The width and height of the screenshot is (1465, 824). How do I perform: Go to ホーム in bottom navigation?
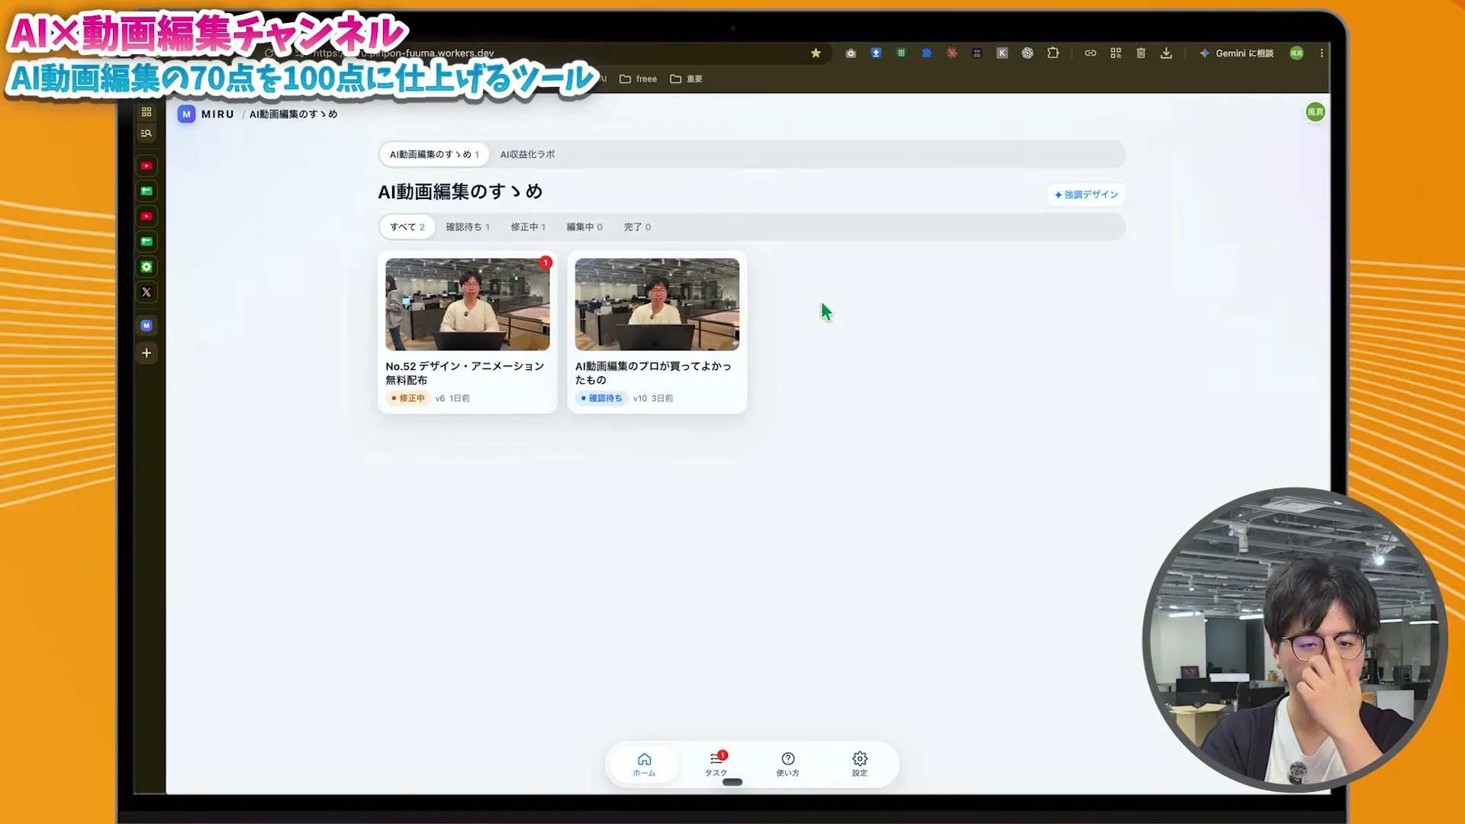tap(644, 764)
